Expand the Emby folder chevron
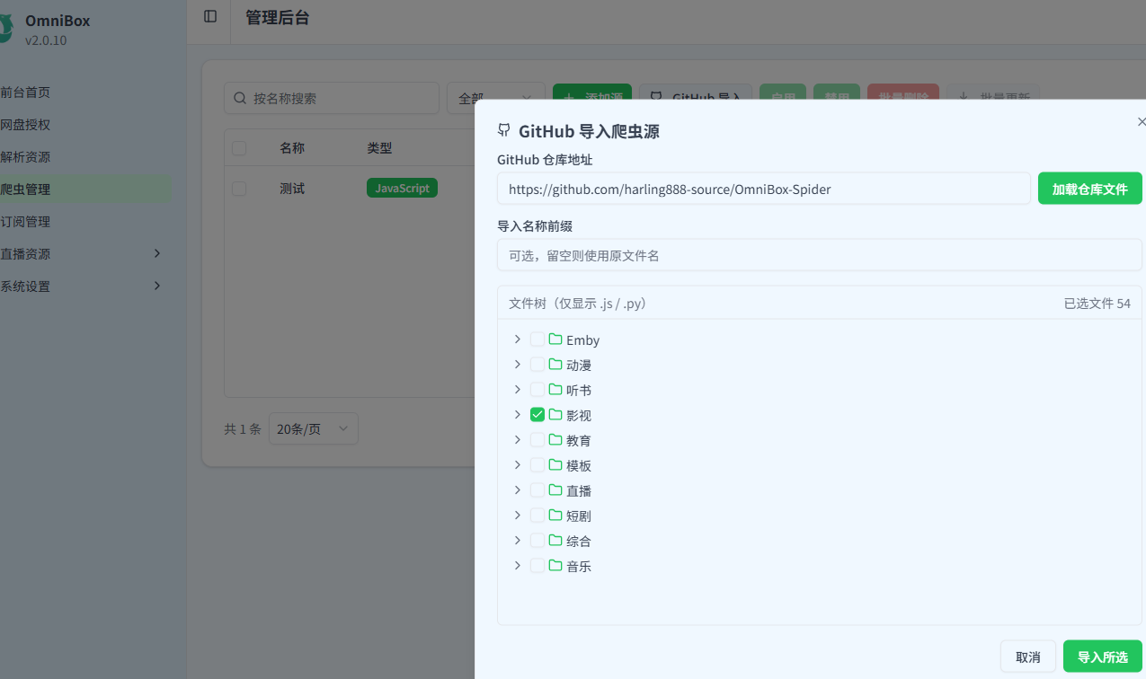This screenshot has height=679, width=1146. [x=517, y=339]
